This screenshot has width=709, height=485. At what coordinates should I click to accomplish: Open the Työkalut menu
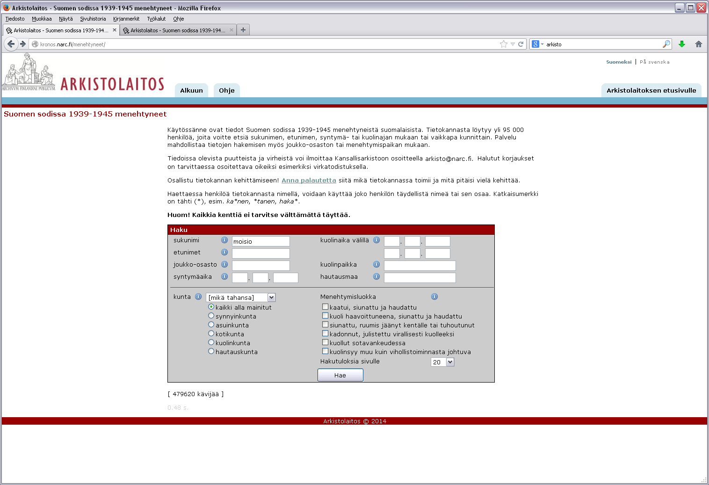point(156,19)
